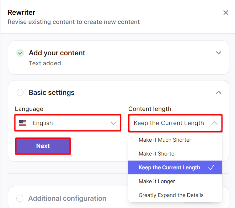Pick Greatly Expand the Details option
The image size is (235, 208).
pyautogui.click(x=171, y=195)
